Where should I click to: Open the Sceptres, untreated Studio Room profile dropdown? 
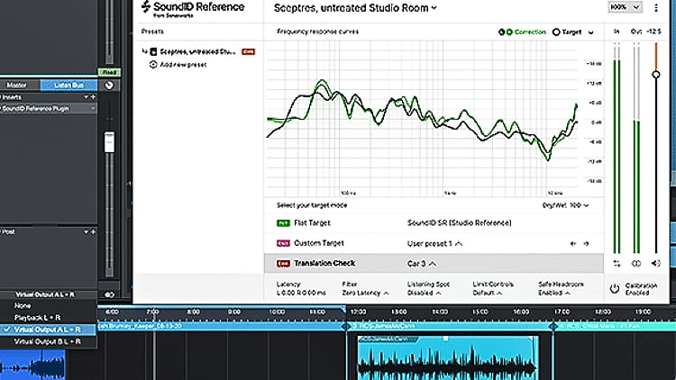pos(355,8)
